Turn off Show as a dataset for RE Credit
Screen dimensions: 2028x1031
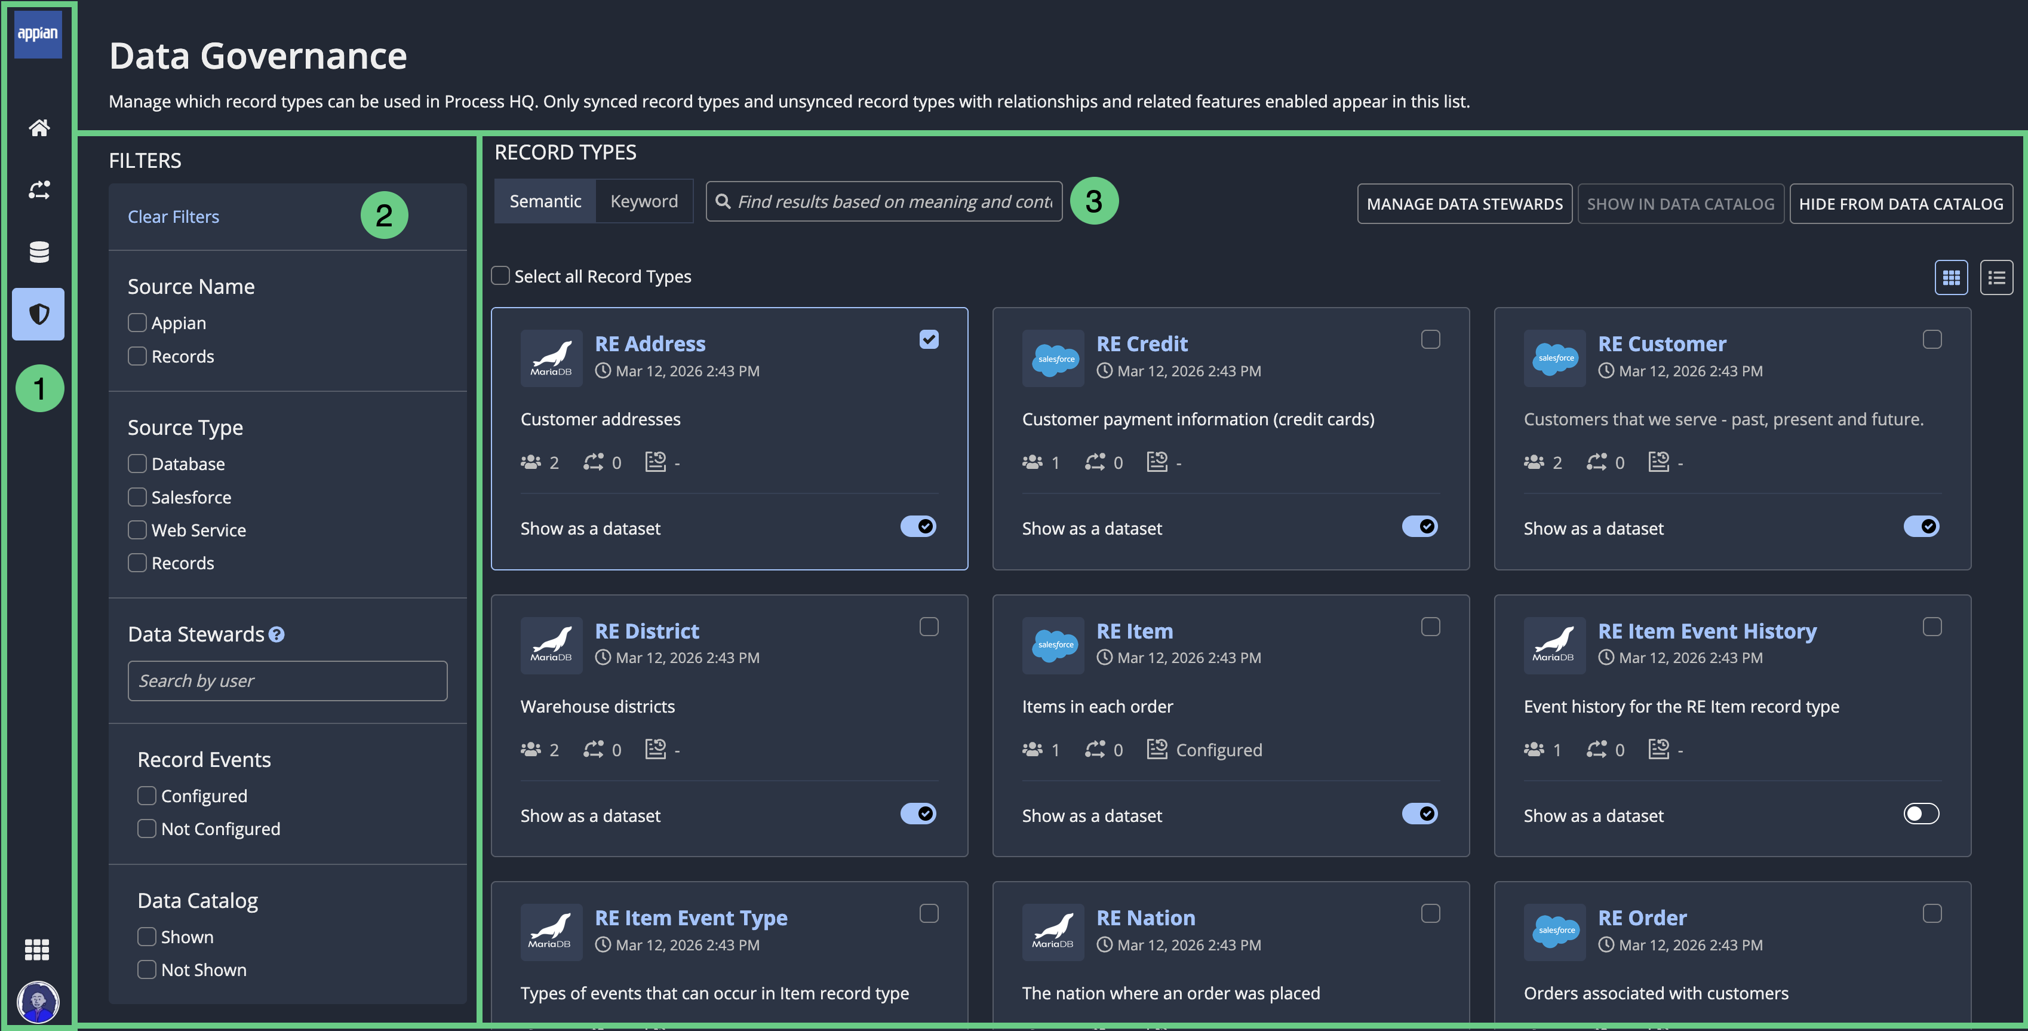[1419, 526]
